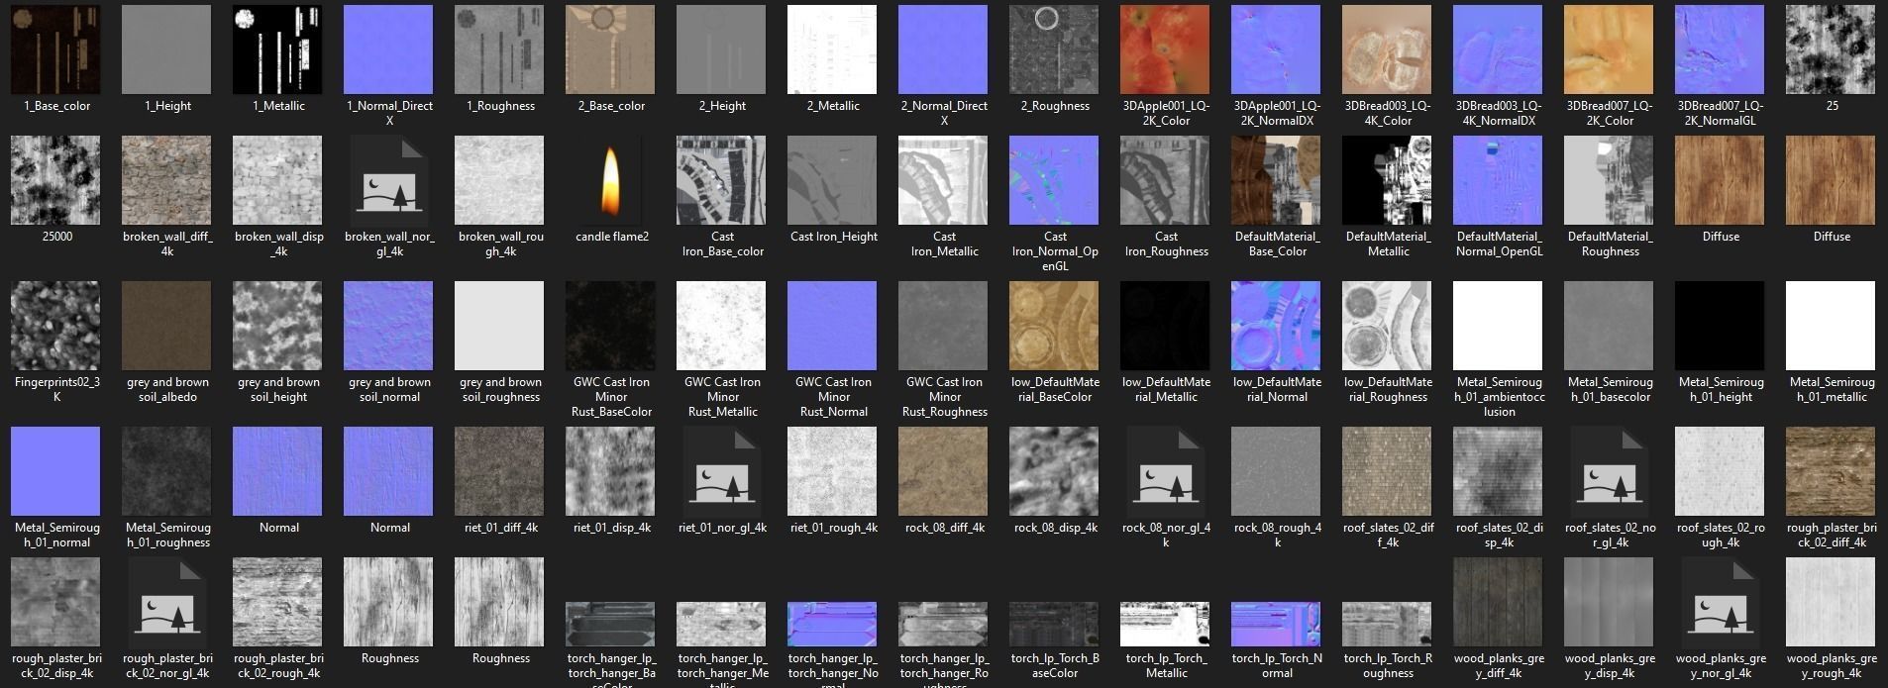Select the grey and brown soil_albedo thumbnail
Viewport: 1888px width, 688px height.
click(x=166, y=326)
